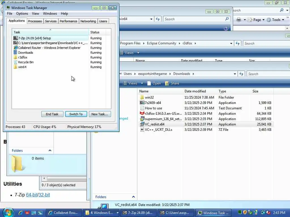Click the help icon in the win64 window
Image resolution: width=290 pixels, height=217 pixels.
[226, 29]
